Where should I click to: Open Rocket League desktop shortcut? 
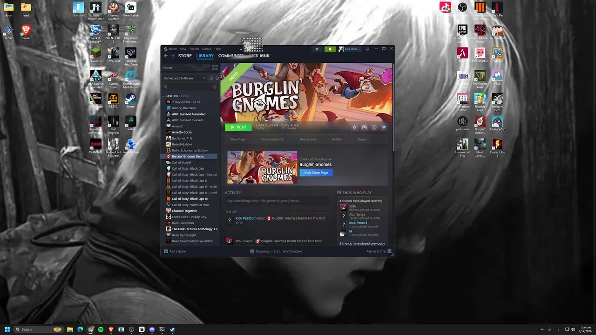[x=95, y=33]
